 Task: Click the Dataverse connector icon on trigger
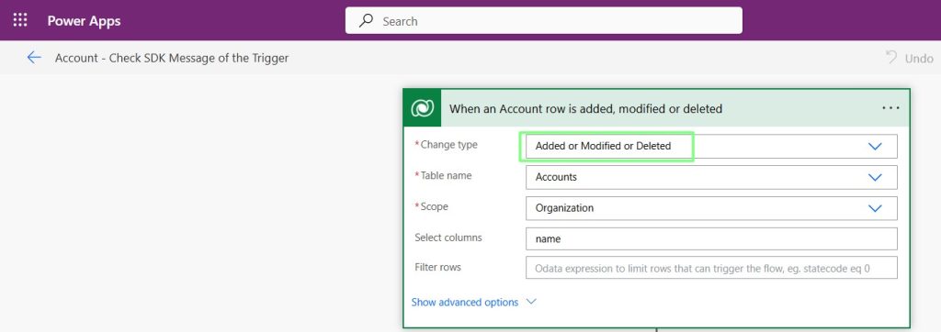[423, 108]
